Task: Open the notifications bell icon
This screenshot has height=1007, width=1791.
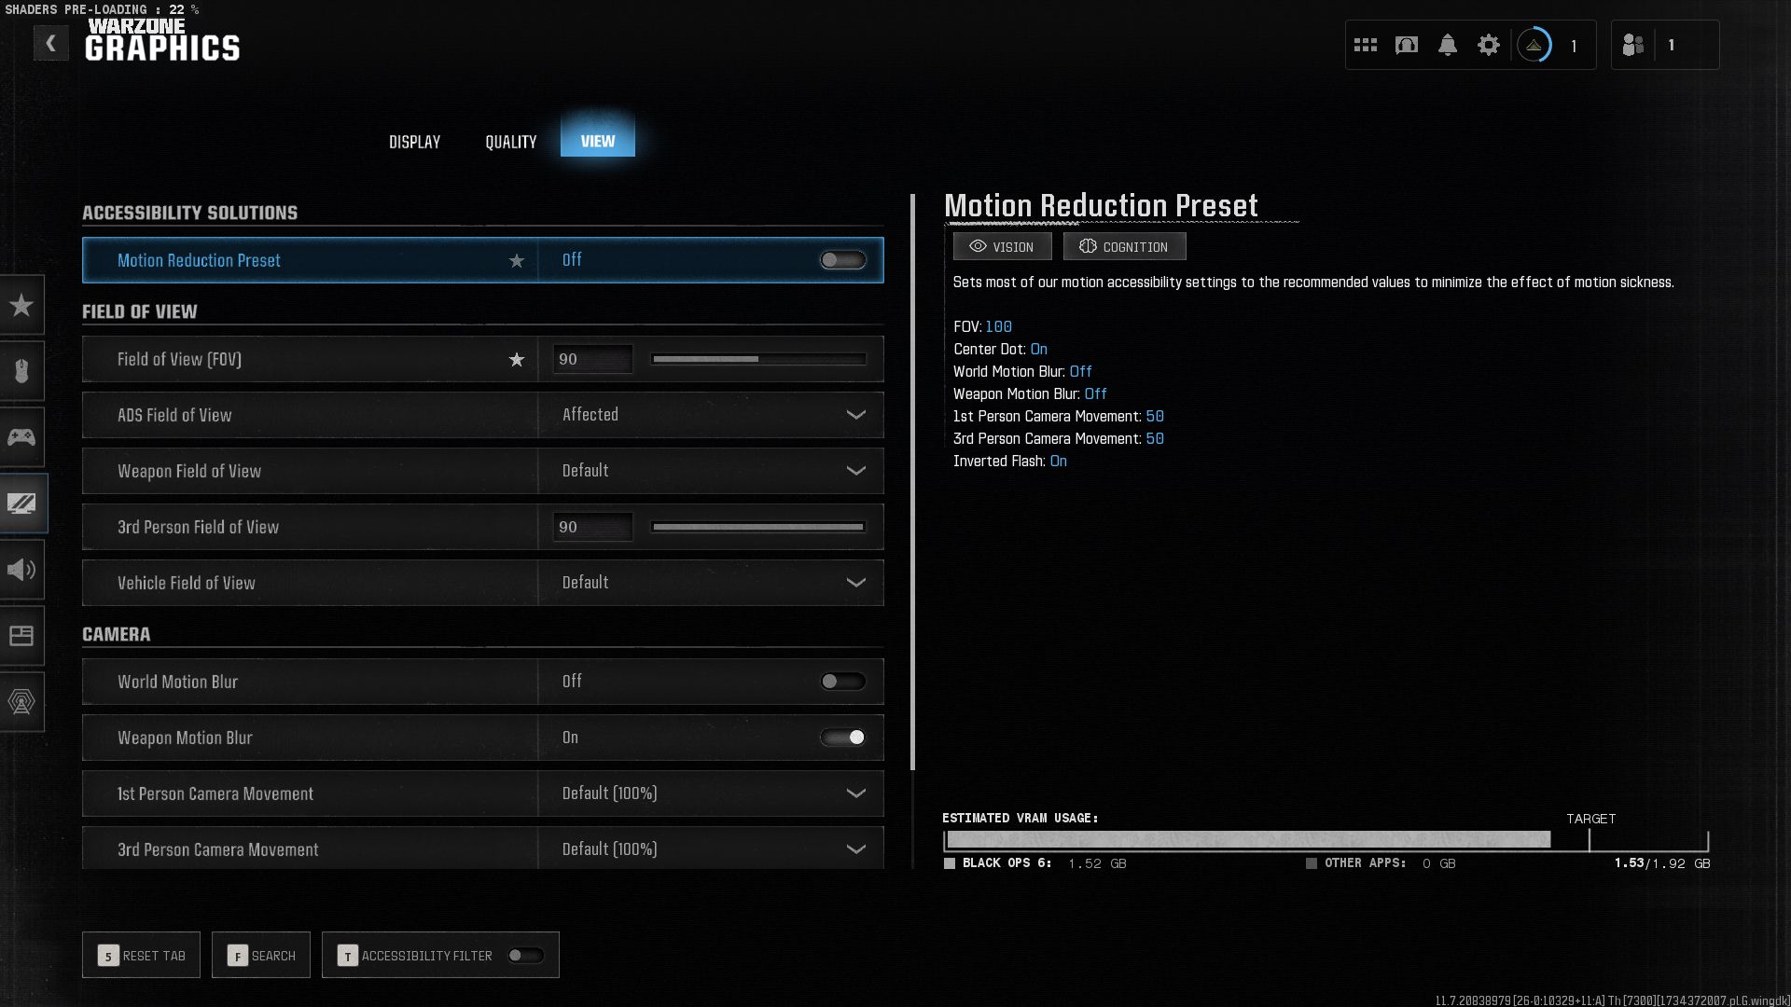Action: coord(1447,45)
